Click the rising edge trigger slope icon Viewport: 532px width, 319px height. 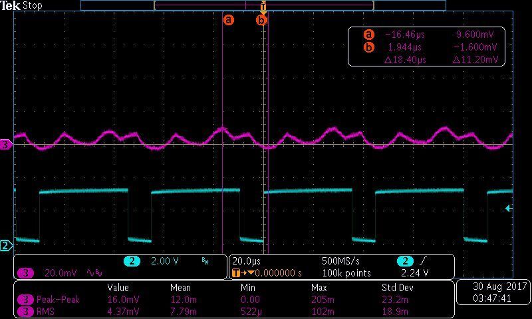tap(423, 261)
